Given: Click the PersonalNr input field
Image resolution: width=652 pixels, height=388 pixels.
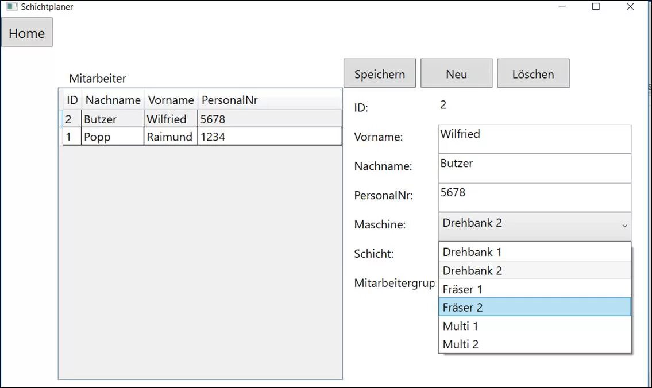Looking at the screenshot, I should pyautogui.click(x=534, y=197).
